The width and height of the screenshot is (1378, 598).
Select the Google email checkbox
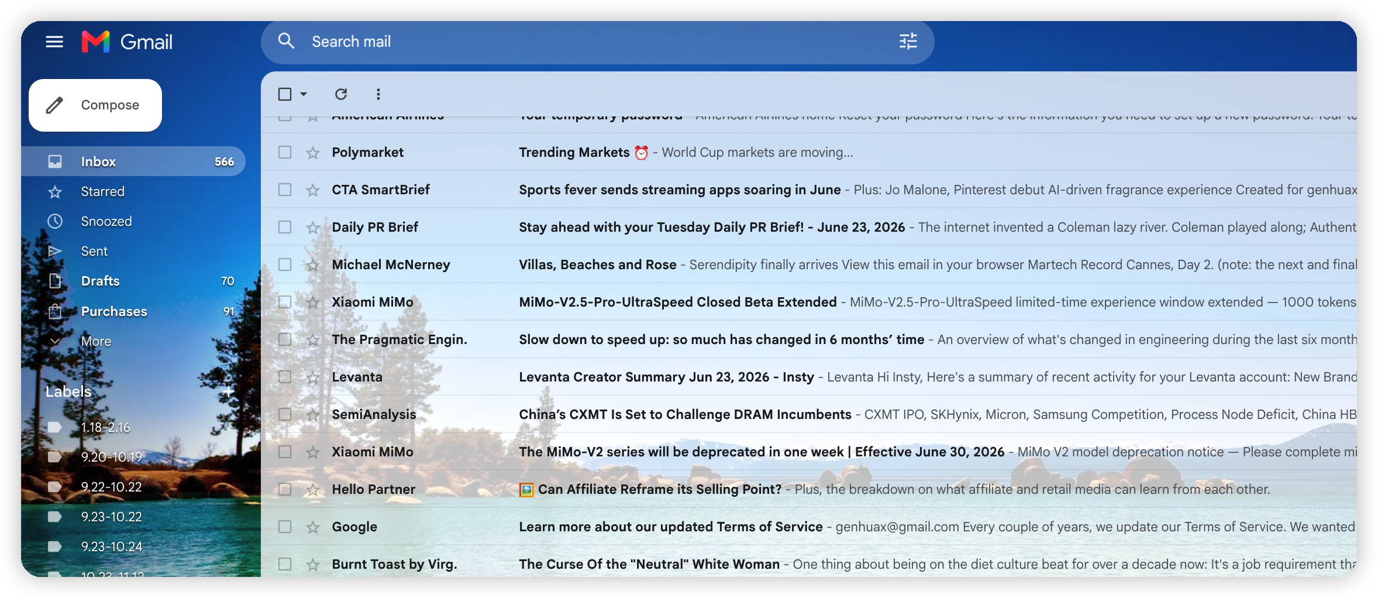285,527
